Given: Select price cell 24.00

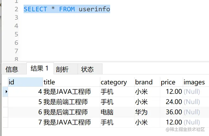Looking at the screenshot, I should pos(172,102).
